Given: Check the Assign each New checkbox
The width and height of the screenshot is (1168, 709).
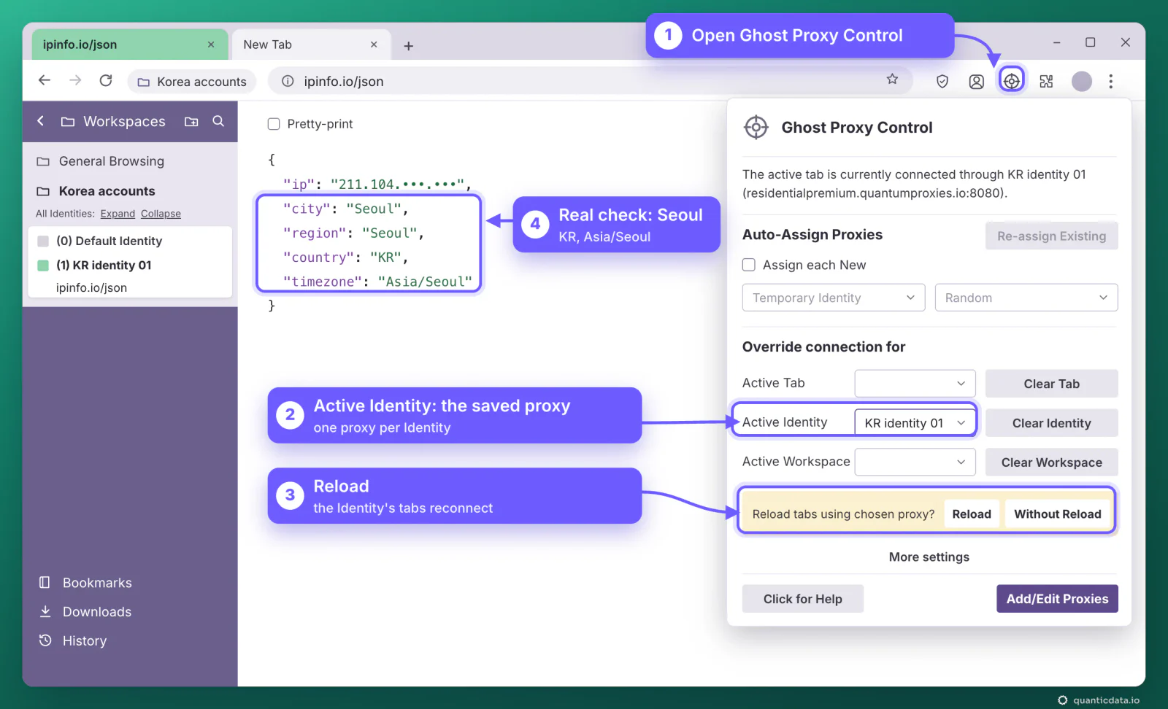Looking at the screenshot, I should click(x=749, y=265).
